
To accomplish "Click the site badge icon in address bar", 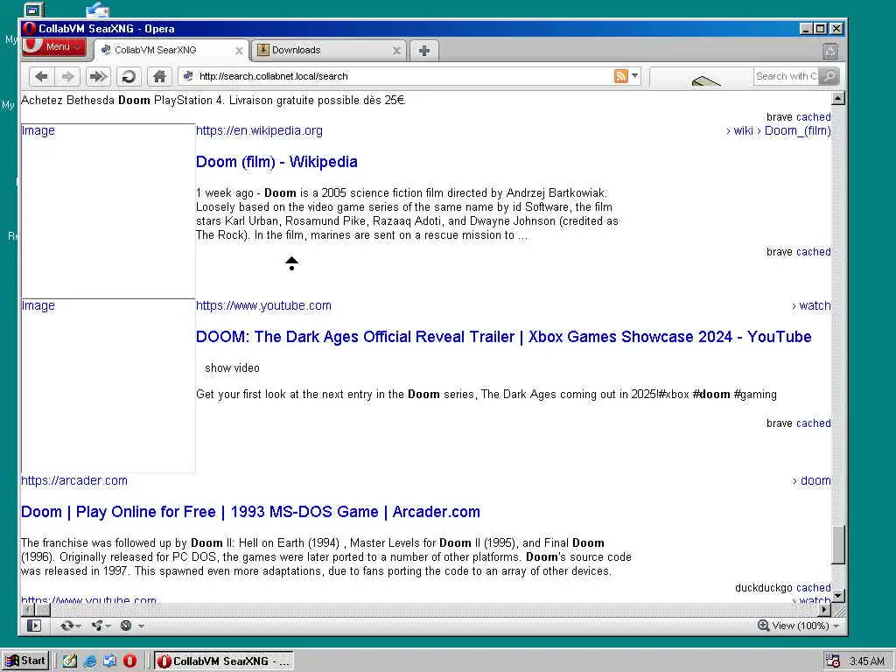I will click(x=188, y=76).
